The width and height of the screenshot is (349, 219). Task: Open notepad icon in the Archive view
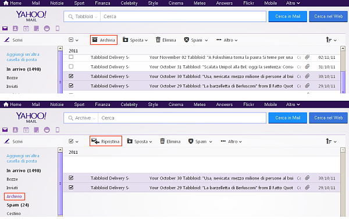coord(36,130)
